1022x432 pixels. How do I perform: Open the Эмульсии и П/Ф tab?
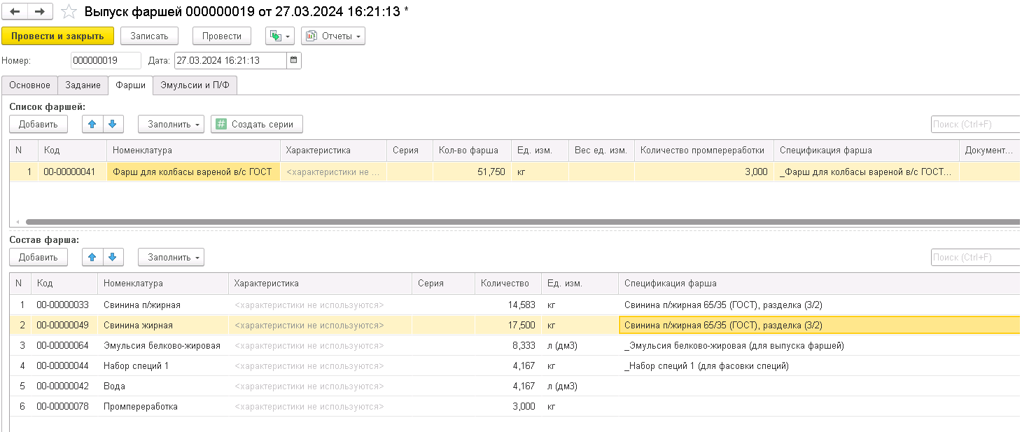pos(195,85)
